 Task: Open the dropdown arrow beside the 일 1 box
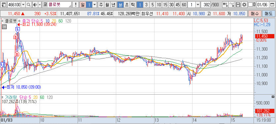tap(95, 5)
